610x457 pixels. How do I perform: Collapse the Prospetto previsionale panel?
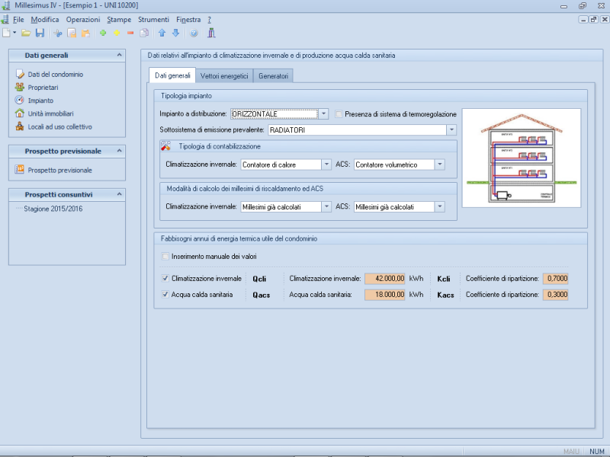pos(120,151)
